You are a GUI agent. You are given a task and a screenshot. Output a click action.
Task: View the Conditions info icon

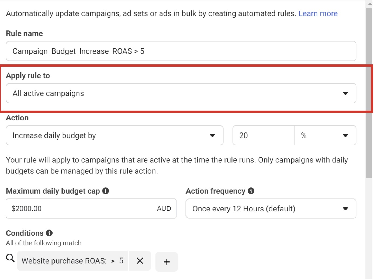49,233
